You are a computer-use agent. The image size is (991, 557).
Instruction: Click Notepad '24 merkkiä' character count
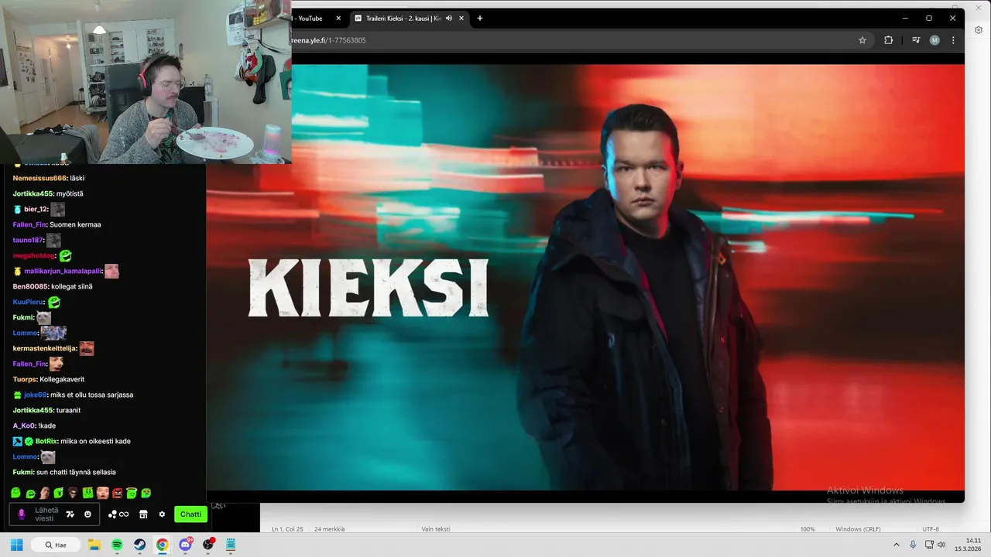[x=329, y=529]
